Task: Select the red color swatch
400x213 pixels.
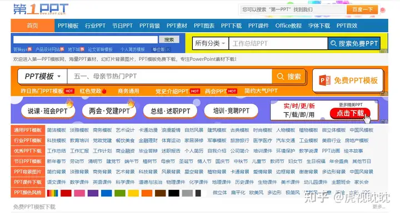Action: click(x=66, y=193)
